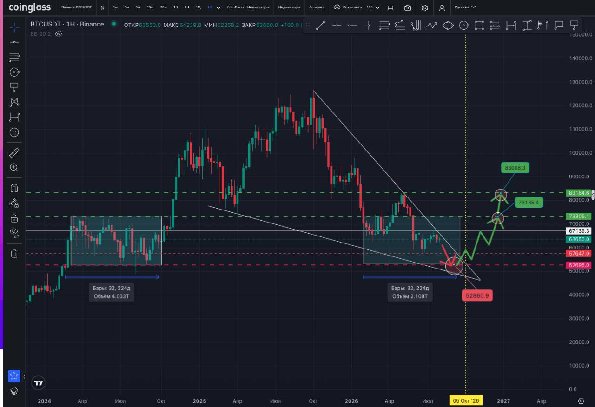Switch to the 4Ч timeframe
The height and width of the screenshot is (407, 595).
[187, 7]
